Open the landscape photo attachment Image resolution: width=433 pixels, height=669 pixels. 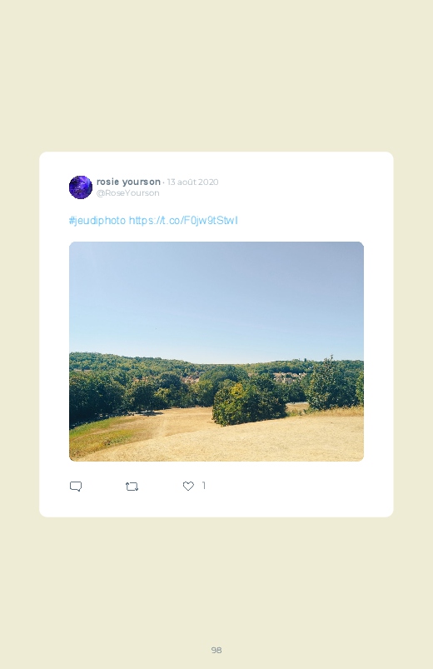click(x=216, y=352)
